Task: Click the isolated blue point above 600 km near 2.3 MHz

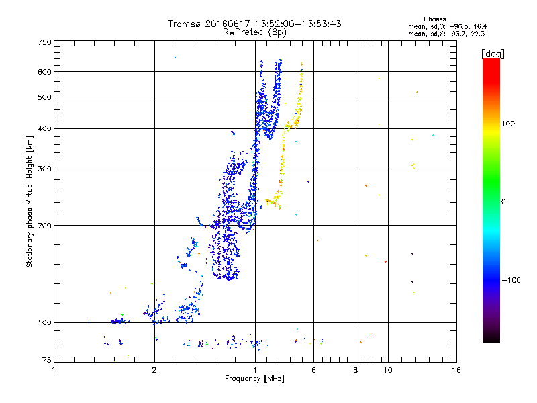Action: click(175, 58)
